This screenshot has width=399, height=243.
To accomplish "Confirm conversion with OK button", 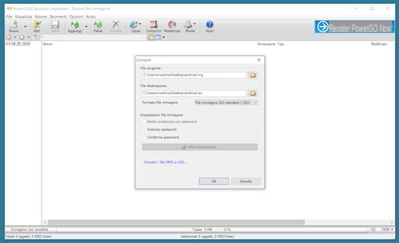I will [x=214, y=181].
